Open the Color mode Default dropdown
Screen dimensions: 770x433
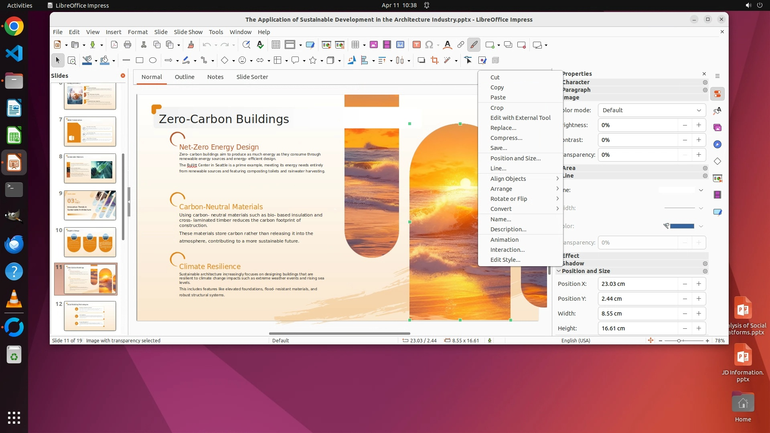(x=652, y=110)
